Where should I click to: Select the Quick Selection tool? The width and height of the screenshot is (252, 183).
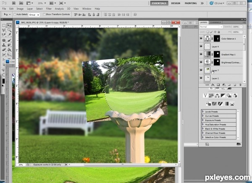(9, 30)
